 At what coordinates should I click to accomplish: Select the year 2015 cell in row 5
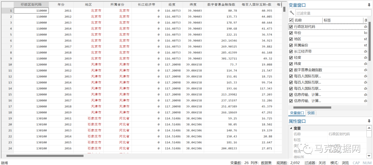[61, 35]
